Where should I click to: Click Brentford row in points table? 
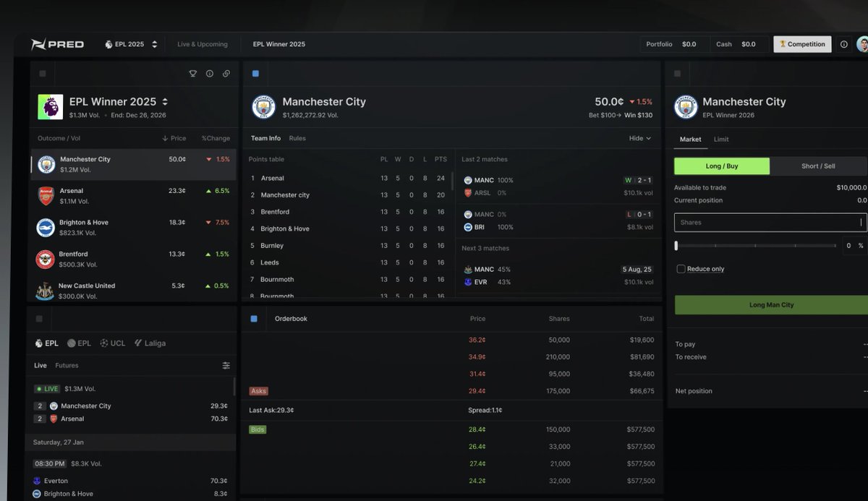[x=349, y=212]
